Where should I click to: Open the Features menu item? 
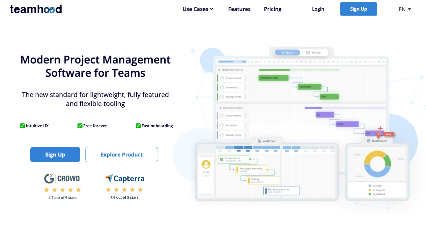239,9
